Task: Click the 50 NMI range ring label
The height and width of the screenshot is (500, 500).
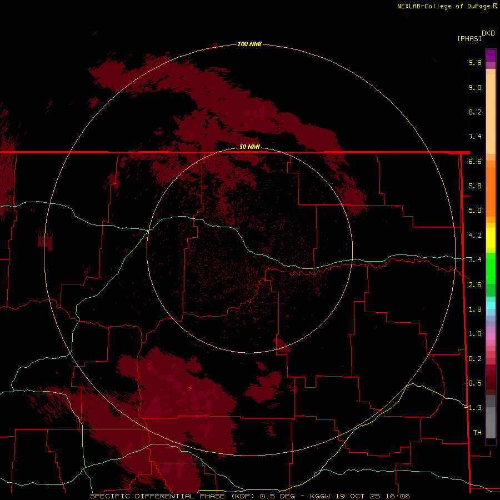Action: point(249,147)
